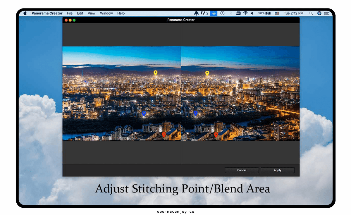The width and height of the screenshot is (351, 215).
Task: Click the highlighted blue menu bar icon
Action: (x=214, y=13)
